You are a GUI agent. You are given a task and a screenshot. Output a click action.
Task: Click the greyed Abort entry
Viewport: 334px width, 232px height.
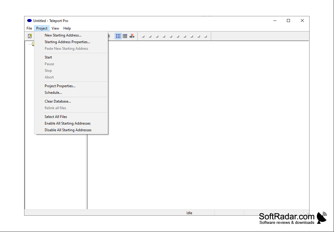(71, 77)
